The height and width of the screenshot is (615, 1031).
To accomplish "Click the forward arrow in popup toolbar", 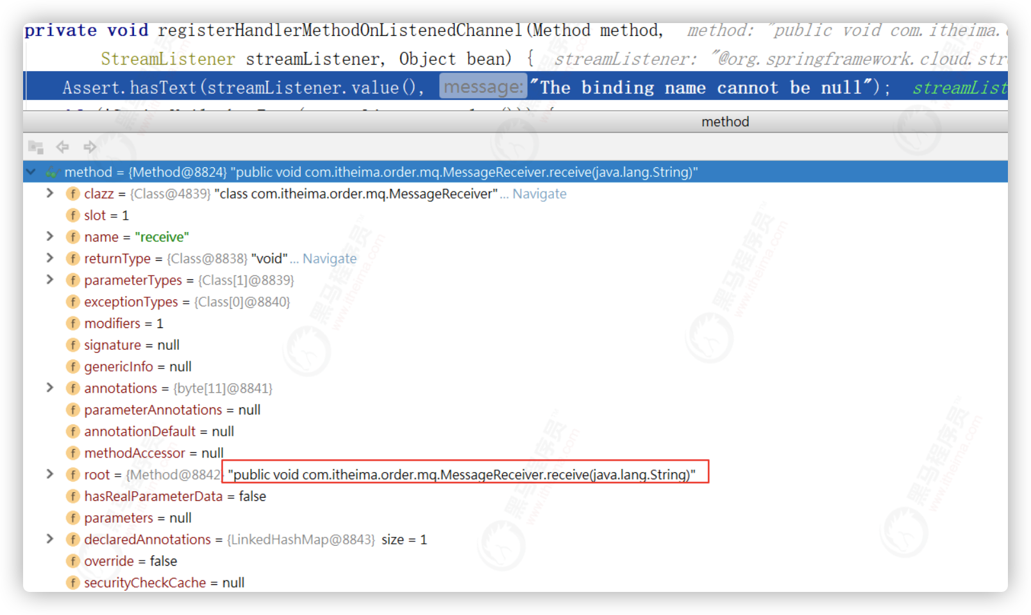I will [90, 147].
